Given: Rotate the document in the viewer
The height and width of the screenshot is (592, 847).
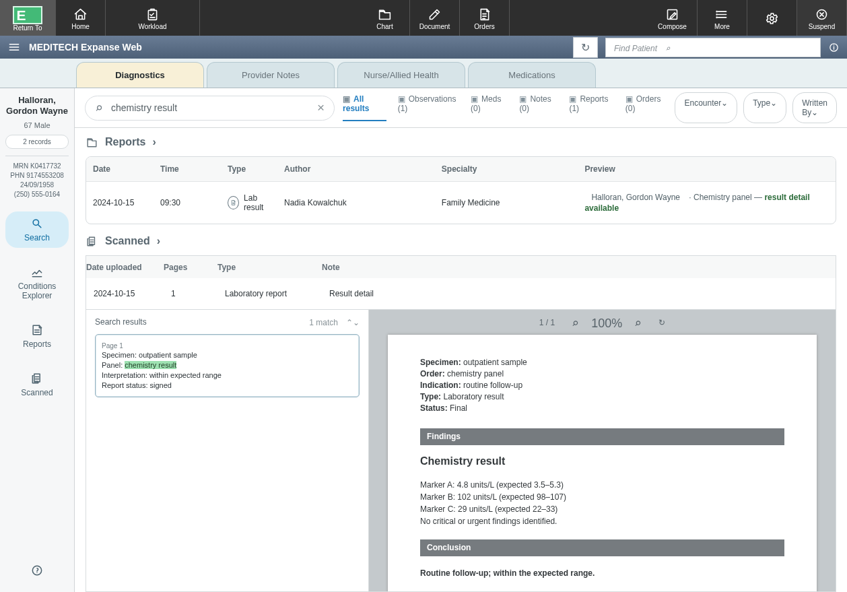Looking at the screenshot, I should [662, 323].
